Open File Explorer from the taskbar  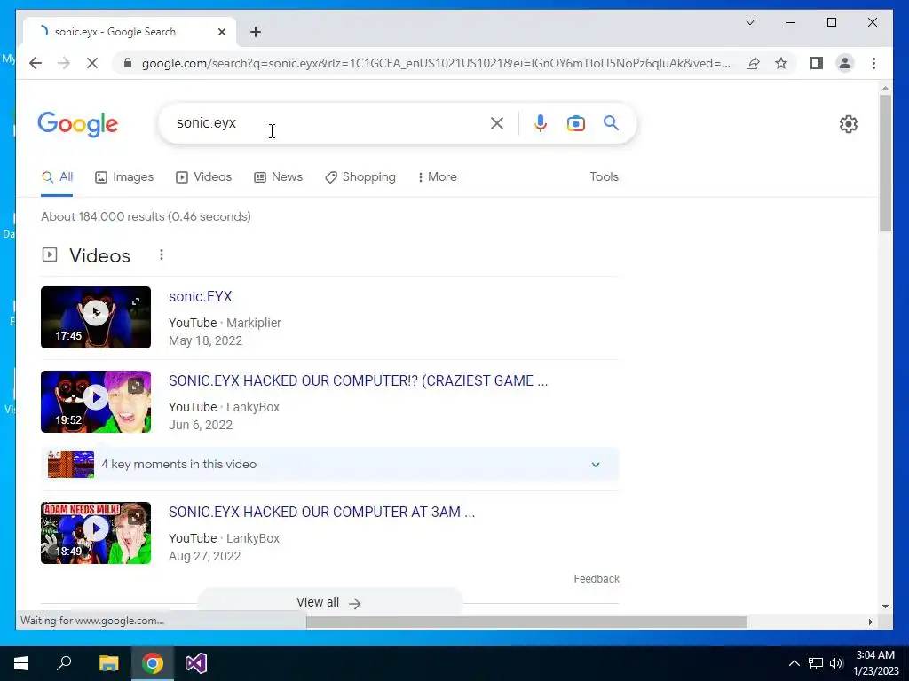click(x=108, y=663)
